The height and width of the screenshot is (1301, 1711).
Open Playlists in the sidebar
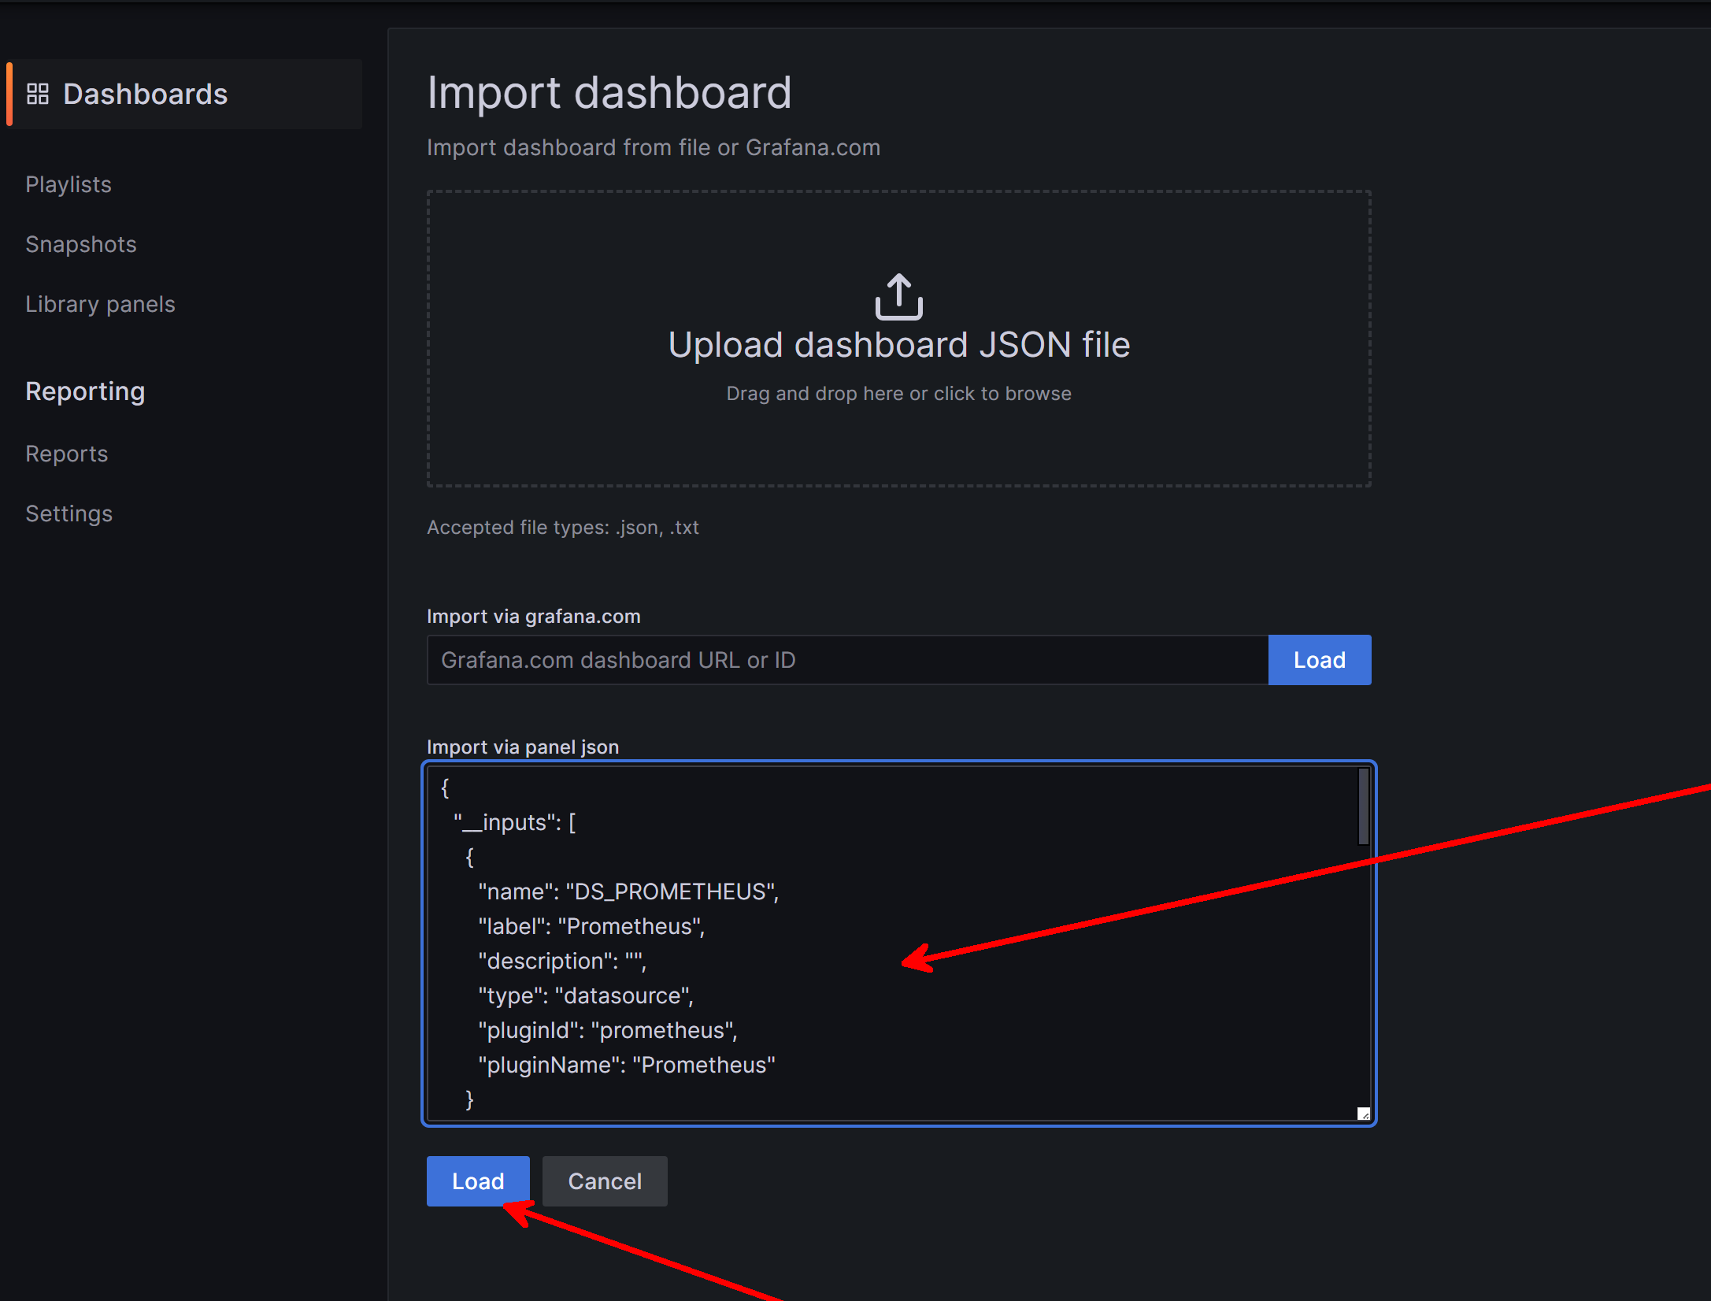coord(69,184)
